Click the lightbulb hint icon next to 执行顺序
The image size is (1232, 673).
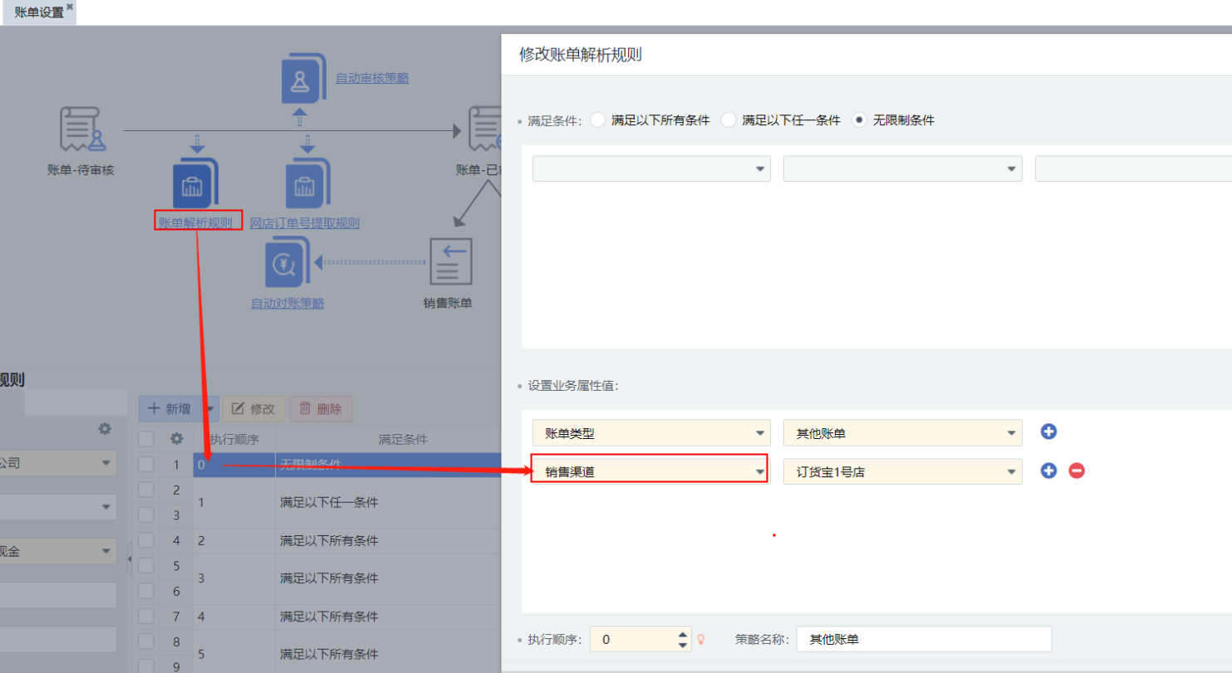701,639
